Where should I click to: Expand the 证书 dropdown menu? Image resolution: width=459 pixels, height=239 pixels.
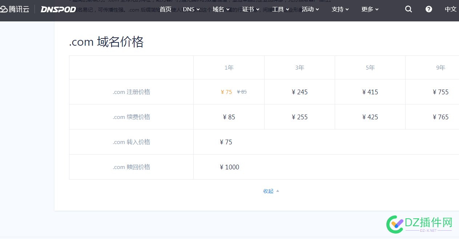(251, 9)
